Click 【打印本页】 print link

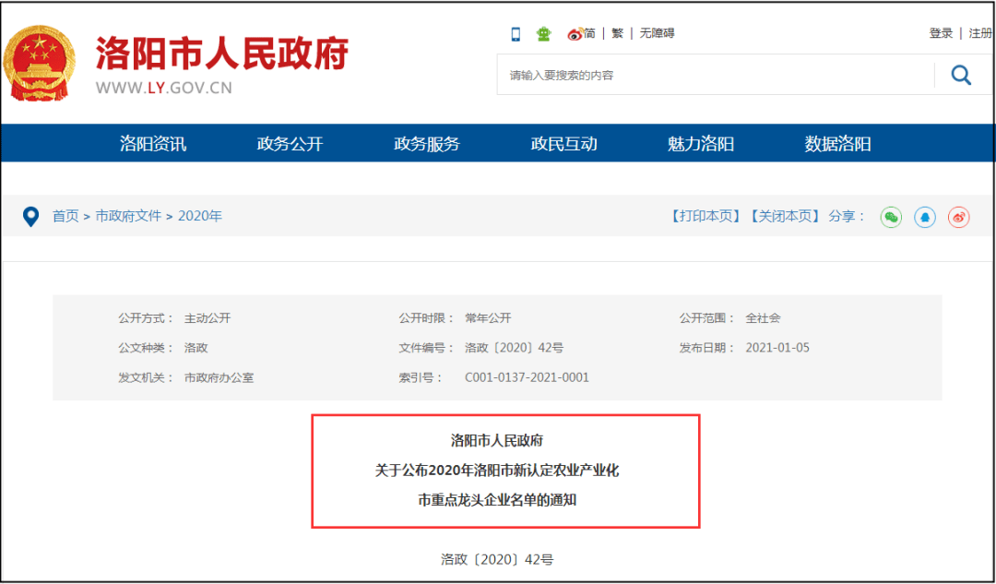click(x=705, y=216)
